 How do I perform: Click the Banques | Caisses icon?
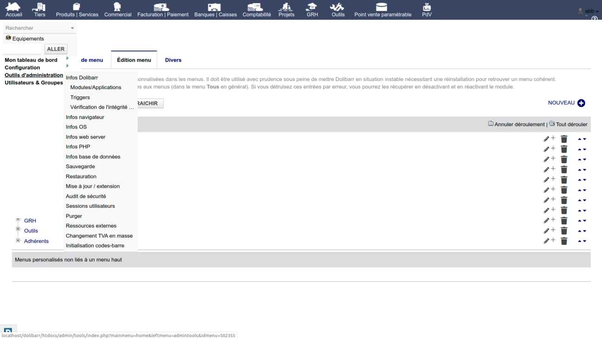(x=215, y=7)
